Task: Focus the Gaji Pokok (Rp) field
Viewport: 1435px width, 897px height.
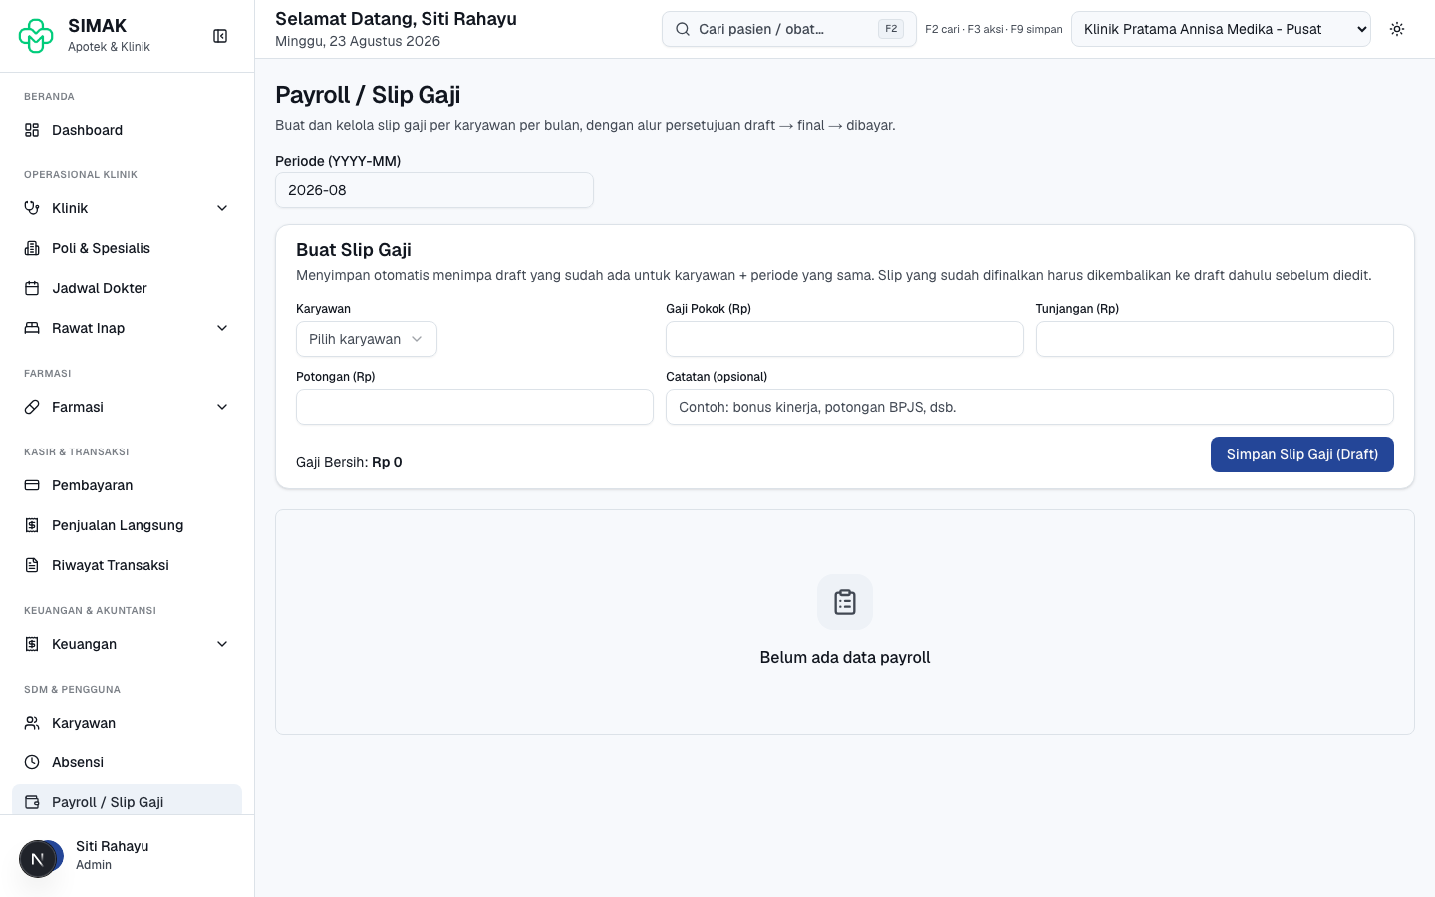Action: click(x=844, y=339)
